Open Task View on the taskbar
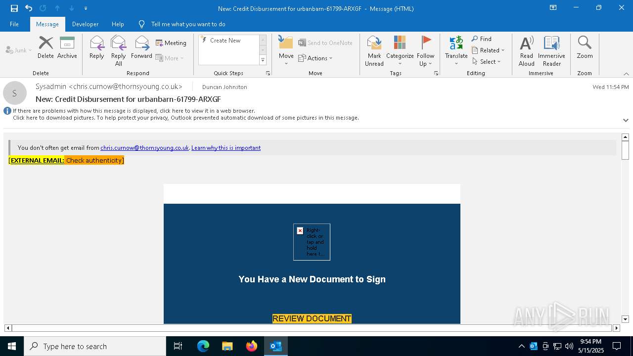This screenshot has width=633, height=356. click(178, 346)
